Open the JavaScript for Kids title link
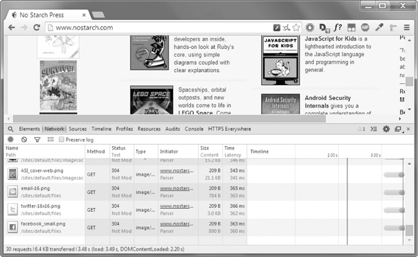The width and height of the screenshot is (418, 257). pos(331,39)
